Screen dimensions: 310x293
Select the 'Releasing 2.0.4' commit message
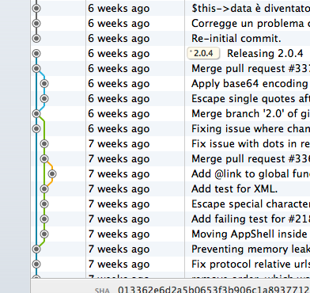click(x=265, y=54)
